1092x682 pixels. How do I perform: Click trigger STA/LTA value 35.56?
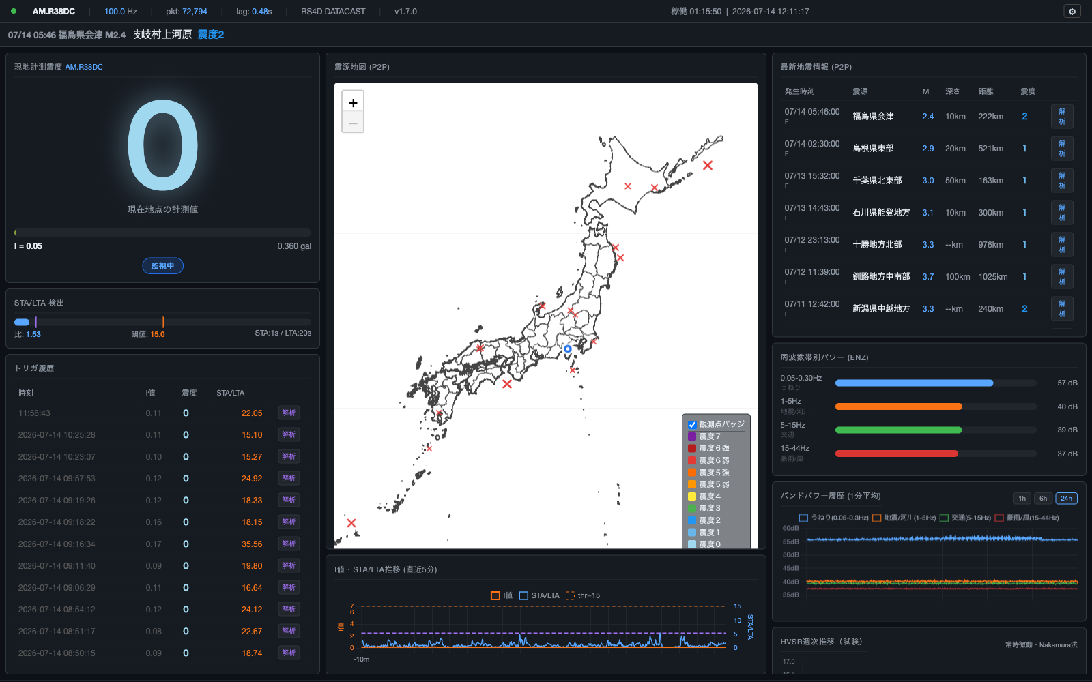click(252, 544)
